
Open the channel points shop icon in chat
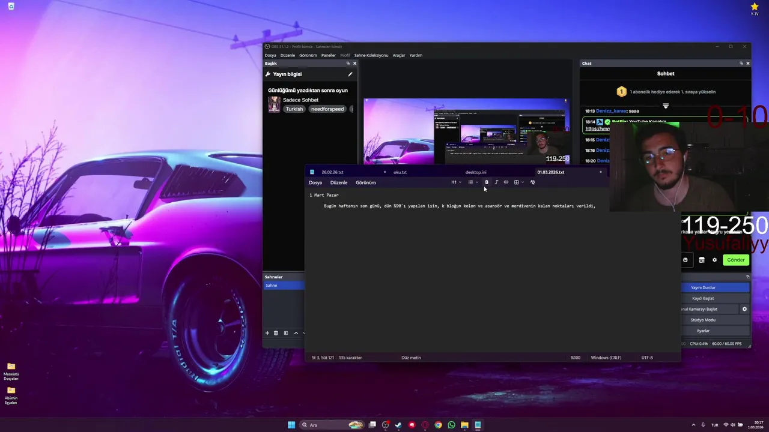701,260
